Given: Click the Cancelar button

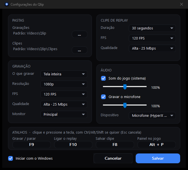Looking at the screenshot, I should pyautogui.click(x=113, y=158).
